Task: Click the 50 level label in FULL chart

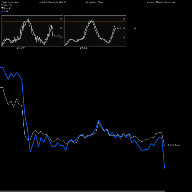Action: pyautogui.click(x=124, y=28)
